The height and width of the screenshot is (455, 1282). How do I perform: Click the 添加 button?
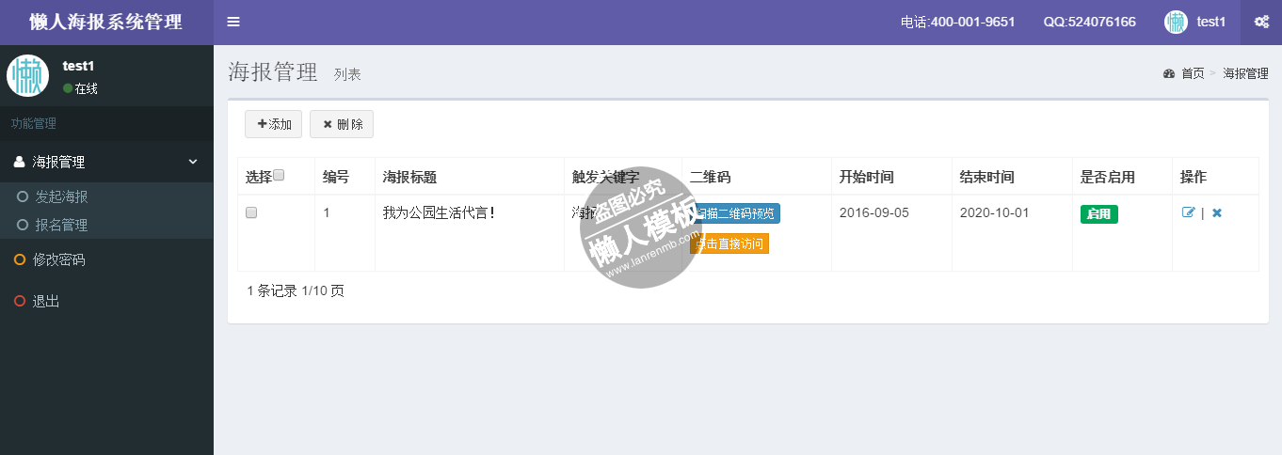pyautogui.click(x=273, y=124)
